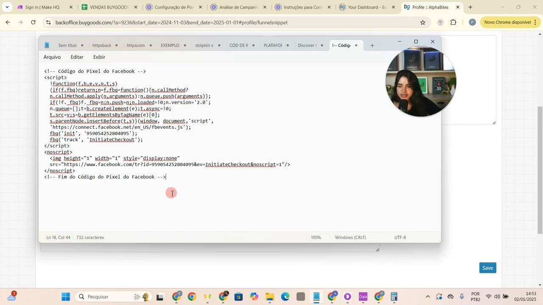Screen dimensions: 543x305
Task: Open Copilot from the taskbar
Action: coord(254,297)
